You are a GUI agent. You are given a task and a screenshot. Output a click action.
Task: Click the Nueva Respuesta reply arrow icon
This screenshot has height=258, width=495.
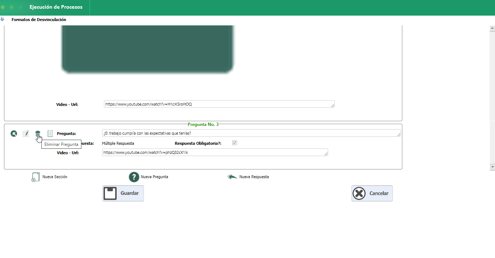point(232,177)
